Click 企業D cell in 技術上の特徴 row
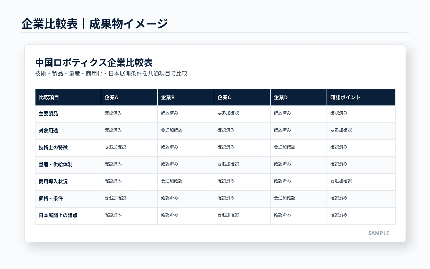This screenshot has height=269, width=430. click(x=299, y=148)
